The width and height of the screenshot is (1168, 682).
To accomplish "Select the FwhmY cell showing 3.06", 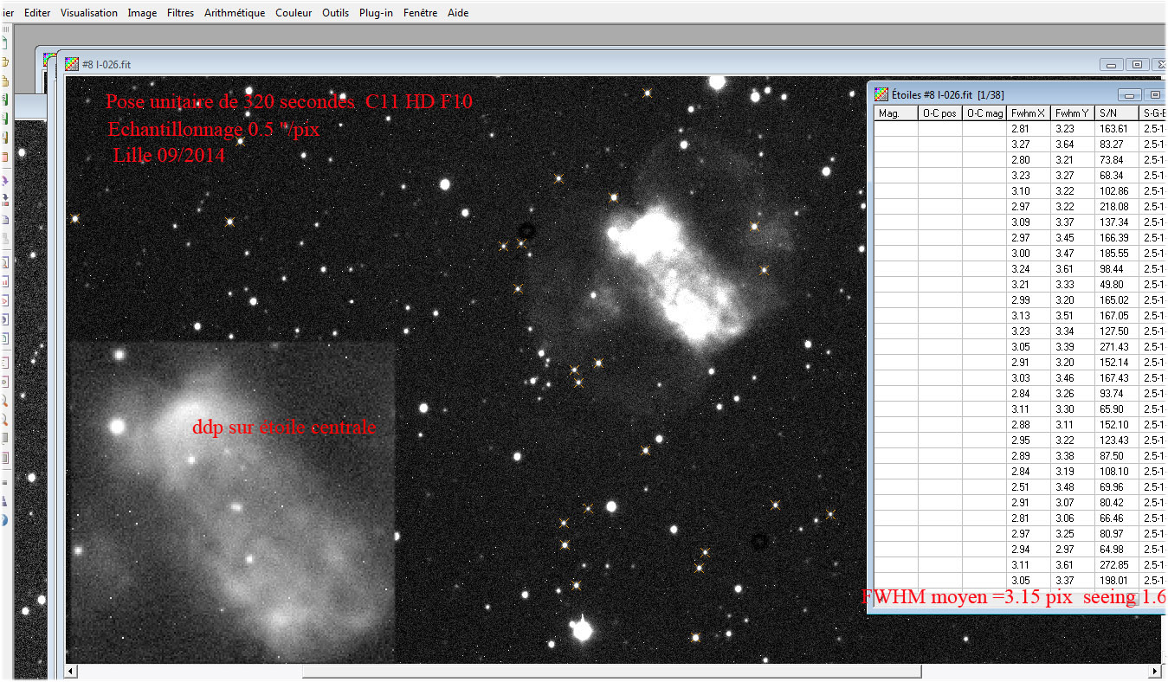I will click(x=1074, y=518).
